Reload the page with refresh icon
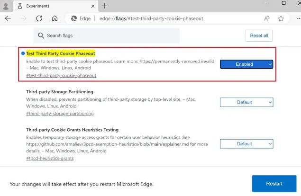This screenshot has width=301, height=196. [39, 18]
